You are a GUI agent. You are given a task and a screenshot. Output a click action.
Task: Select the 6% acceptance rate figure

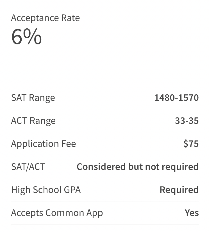[x=26, y=37]
